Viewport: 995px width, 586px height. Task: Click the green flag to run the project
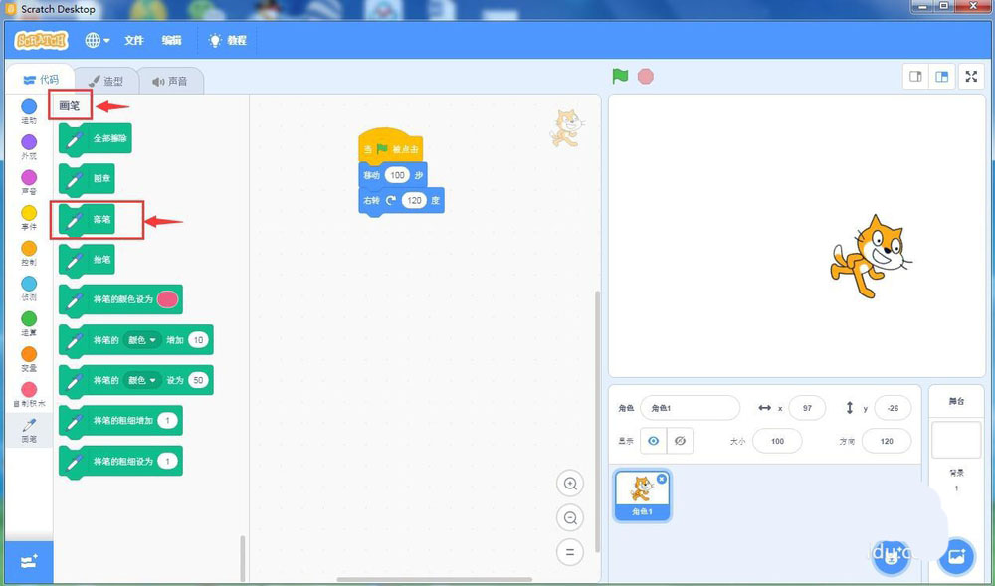pos(618,76)
